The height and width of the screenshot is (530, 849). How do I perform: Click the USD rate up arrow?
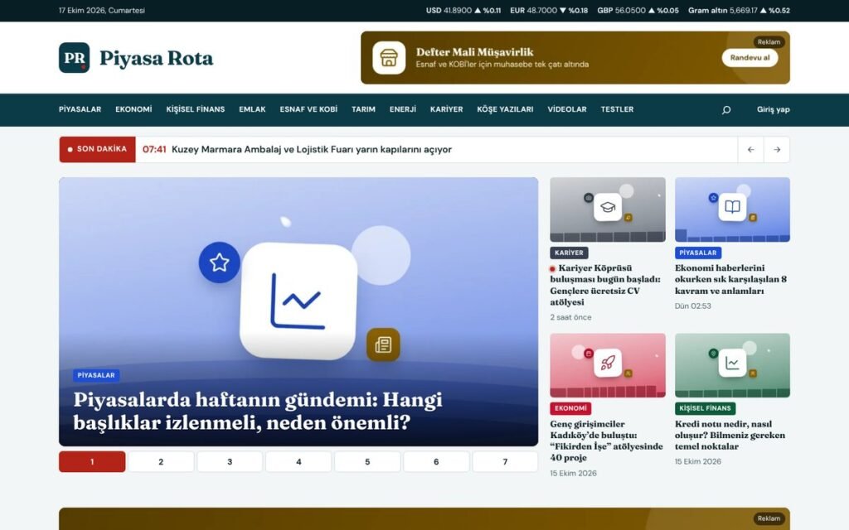point(478,10)
